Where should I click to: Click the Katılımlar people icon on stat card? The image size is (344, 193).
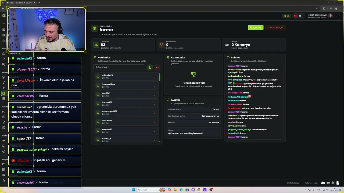click(96, 45)
